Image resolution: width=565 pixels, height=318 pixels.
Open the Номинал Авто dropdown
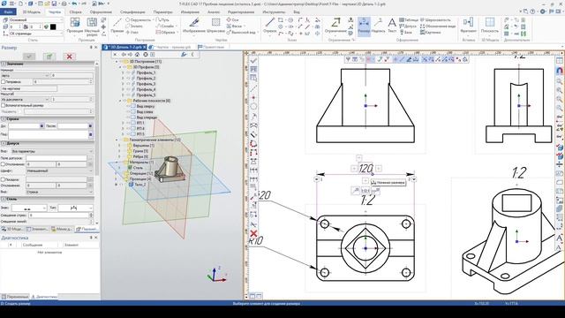[26, 76]
